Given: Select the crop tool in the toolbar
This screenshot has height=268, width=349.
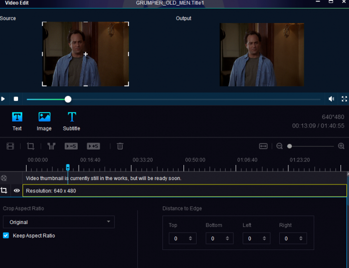Looking at the screenshot, I should point(31,146).
